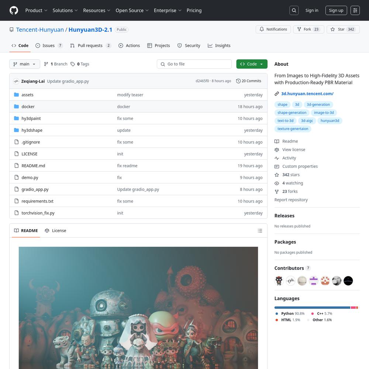The height and width of the screenshot is (369, 369).
Task: Click the GitHub logo icon
Action: pos(14,10)
